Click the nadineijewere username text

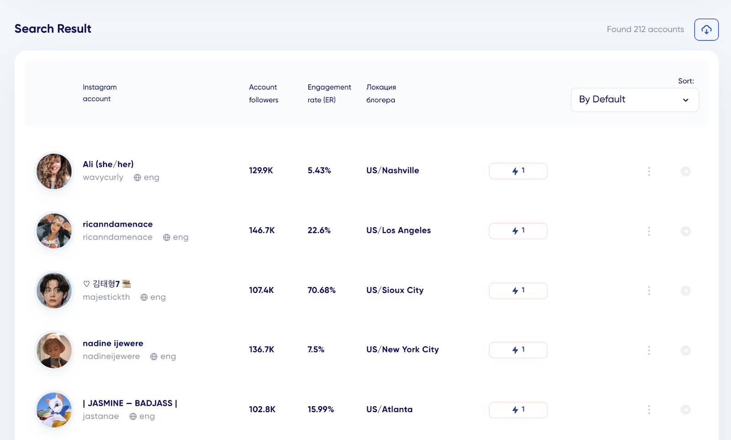[x=111, y=356]
